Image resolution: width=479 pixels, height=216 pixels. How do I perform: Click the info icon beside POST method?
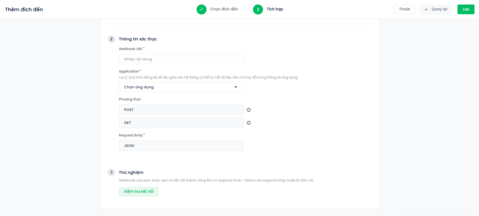coord(249,110)
